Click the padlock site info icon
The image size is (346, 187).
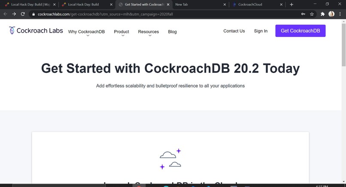coord(33,14)
